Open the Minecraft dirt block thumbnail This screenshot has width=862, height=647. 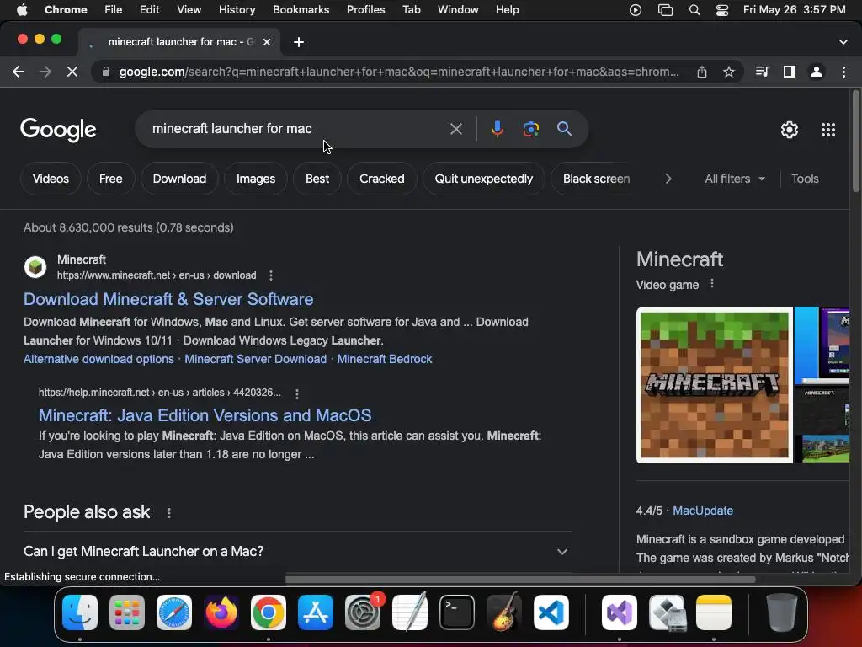click(x=714, y=385)
